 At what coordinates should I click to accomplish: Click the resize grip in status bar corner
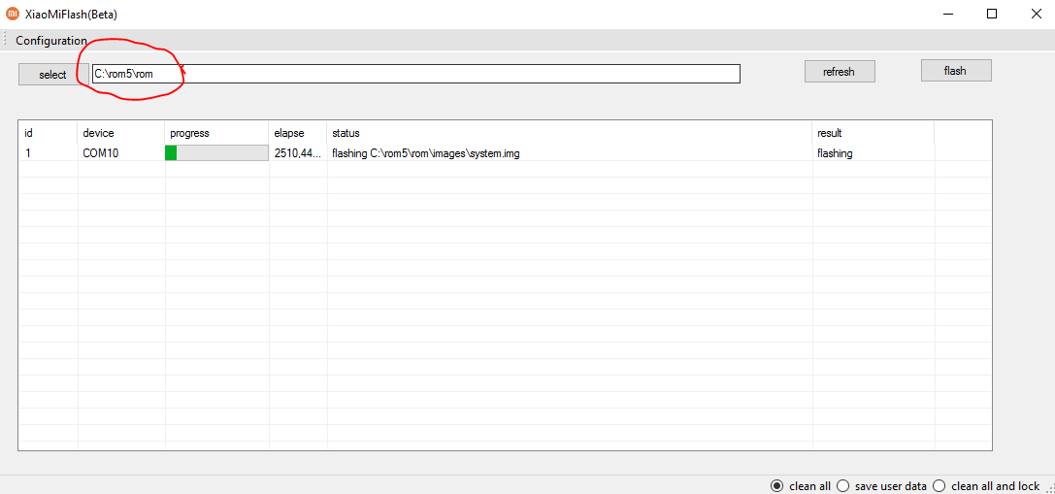click(x=1049, y=488)
